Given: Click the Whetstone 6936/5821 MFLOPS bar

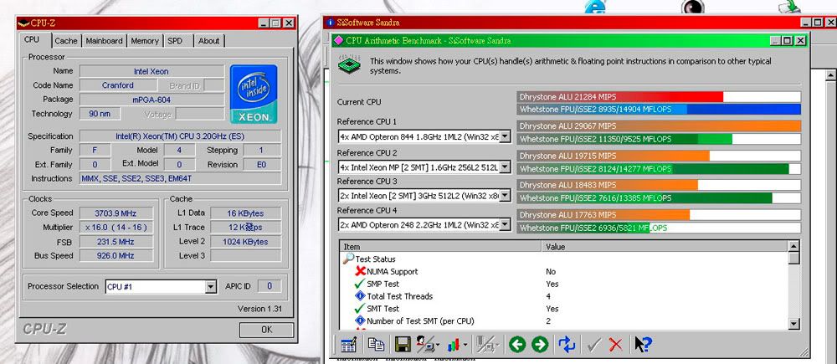Looking at the screenshot, I should click(x=659, y=228).
